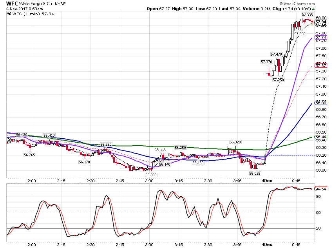Open the StockCharts.com watermark link
This screenshot has height=248, width=333.
coord(297,4)
